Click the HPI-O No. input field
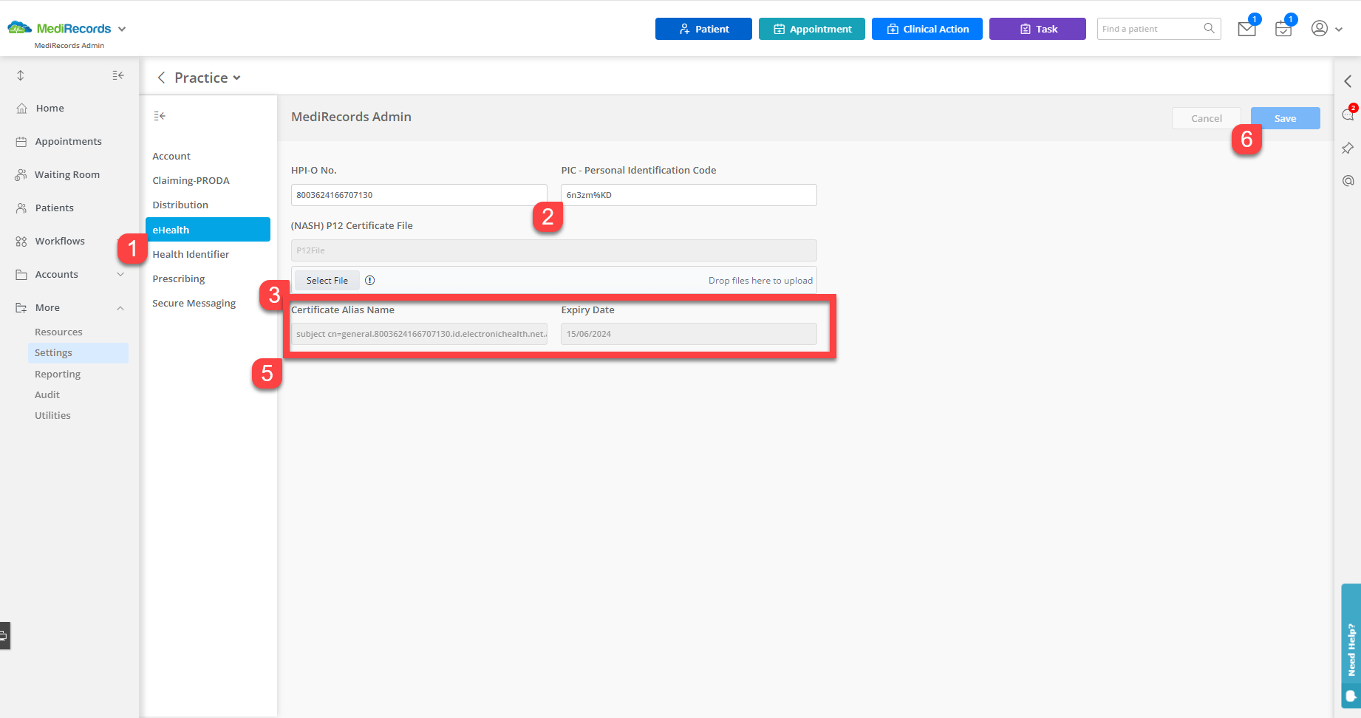 tap(419, 195)
